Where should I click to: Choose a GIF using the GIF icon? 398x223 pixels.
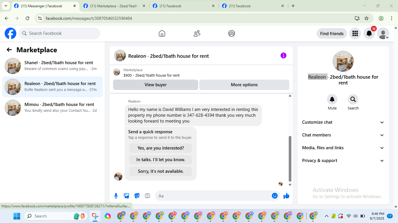[147, 196]
